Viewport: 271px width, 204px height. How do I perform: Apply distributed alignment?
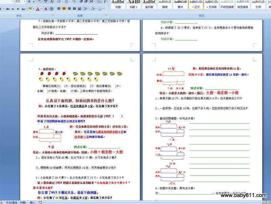(80, 9)
